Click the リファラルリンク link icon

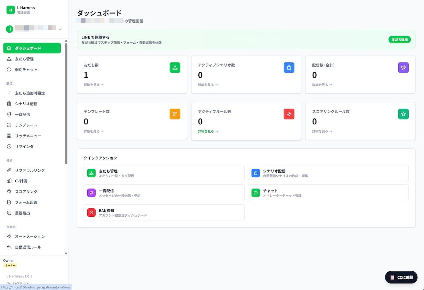coord(9,170)
